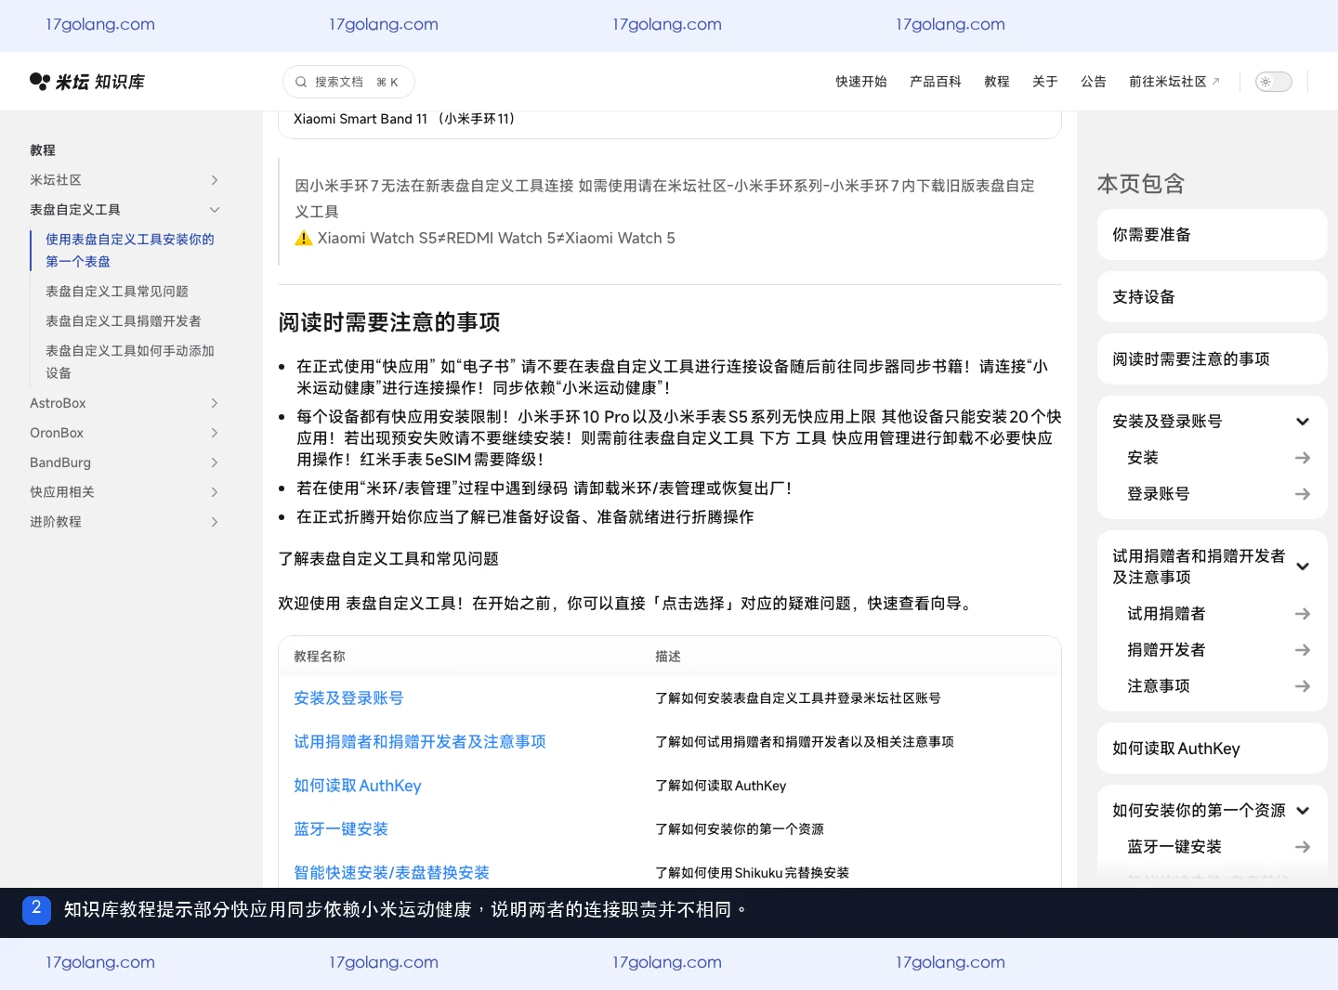Open the 快速开始 nav item
The image size is (1338, 990).
click(861, 82)
